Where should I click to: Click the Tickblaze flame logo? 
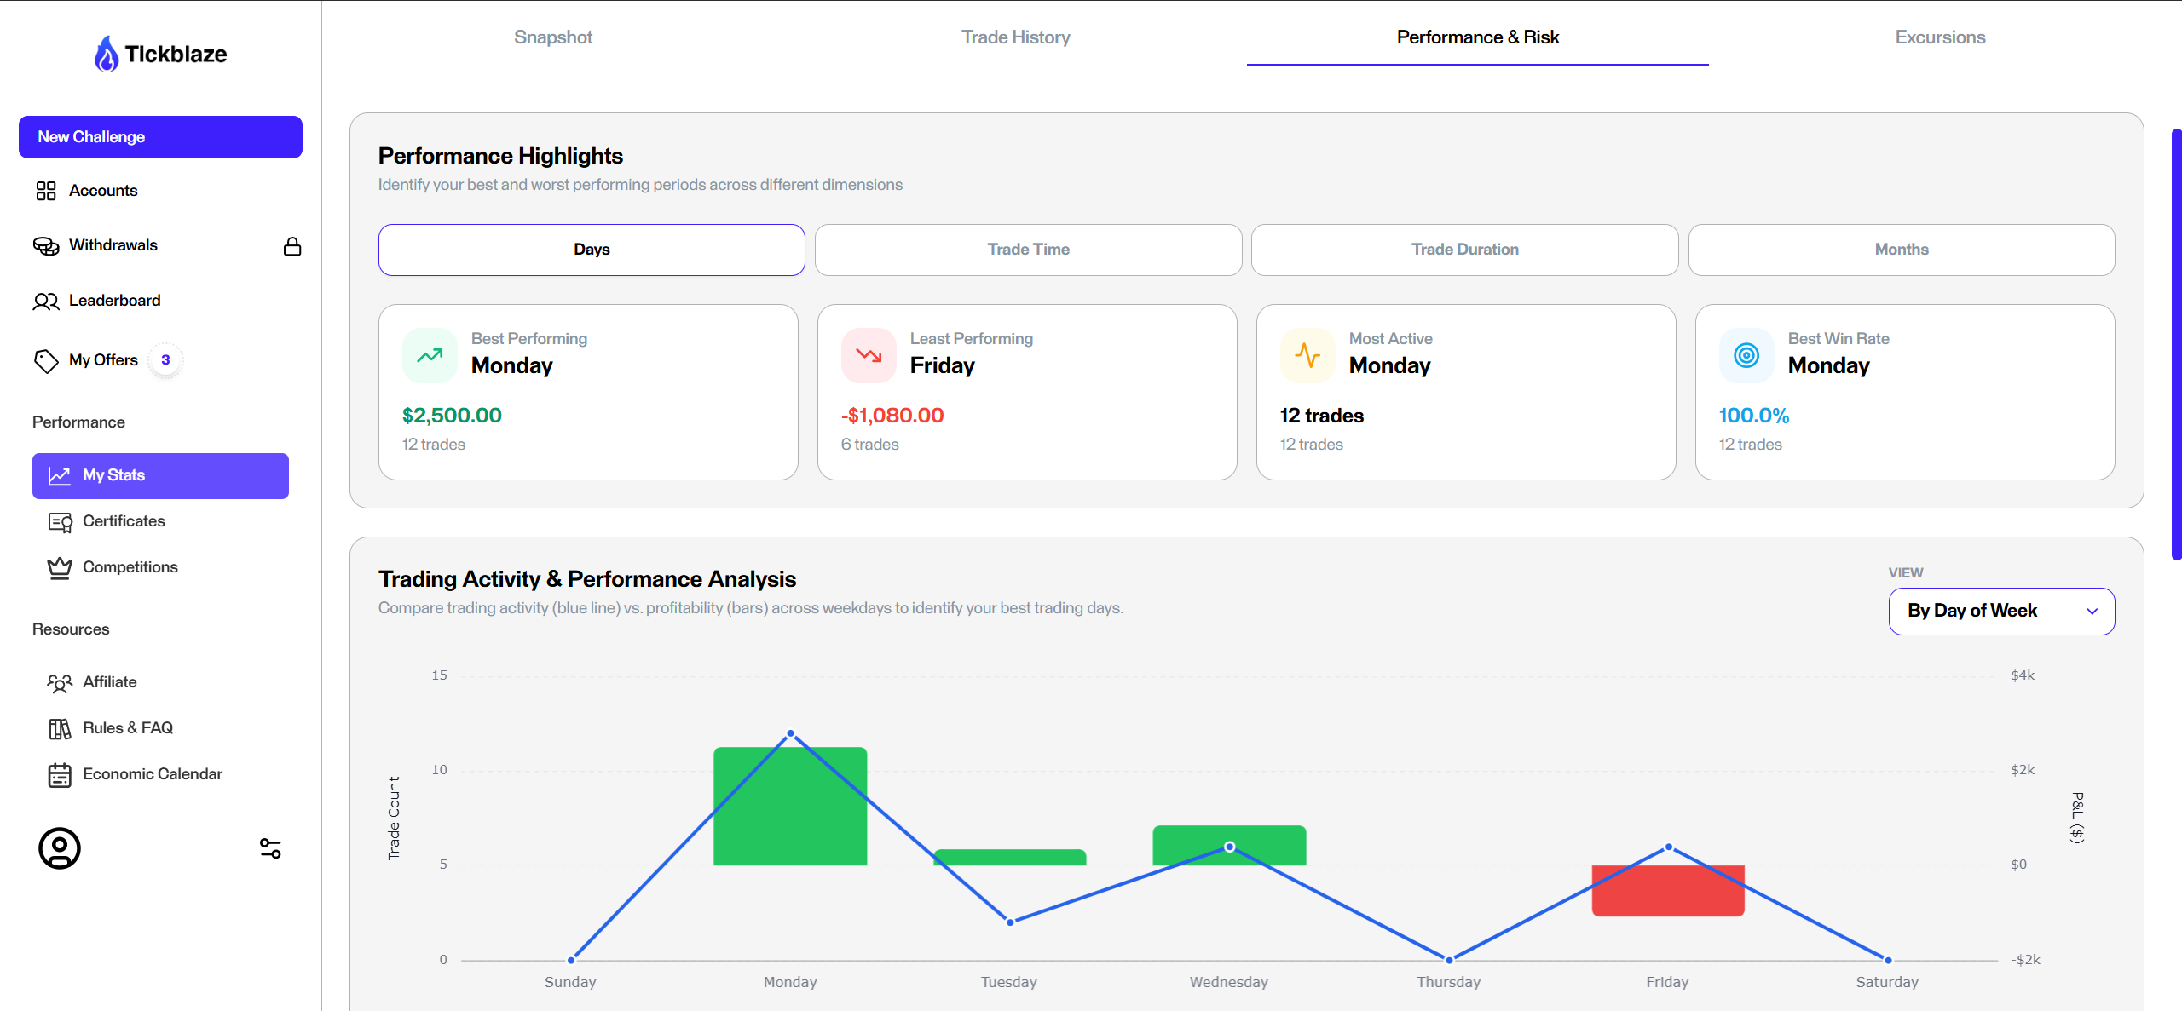[x=107, y=54]
